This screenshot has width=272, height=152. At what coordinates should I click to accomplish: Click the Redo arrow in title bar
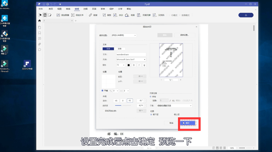tap(55, 4)
